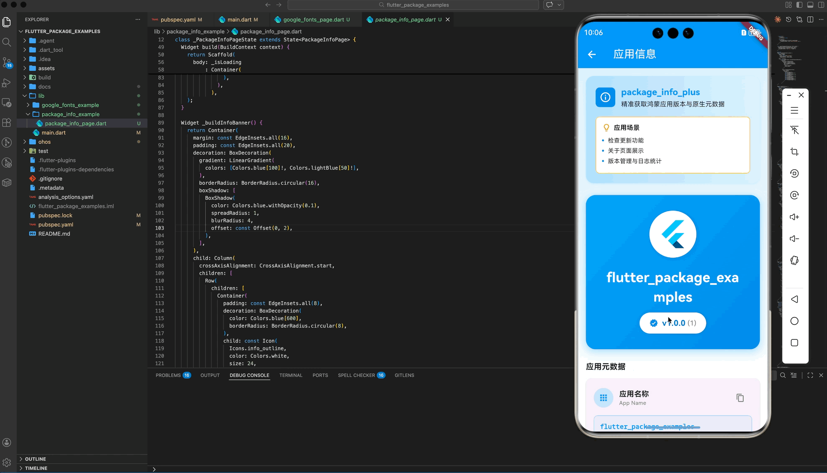This screenshot has width=827, height=473.
Task: Tap the copy icon beside 应用名称
Action: click(740, 398)
